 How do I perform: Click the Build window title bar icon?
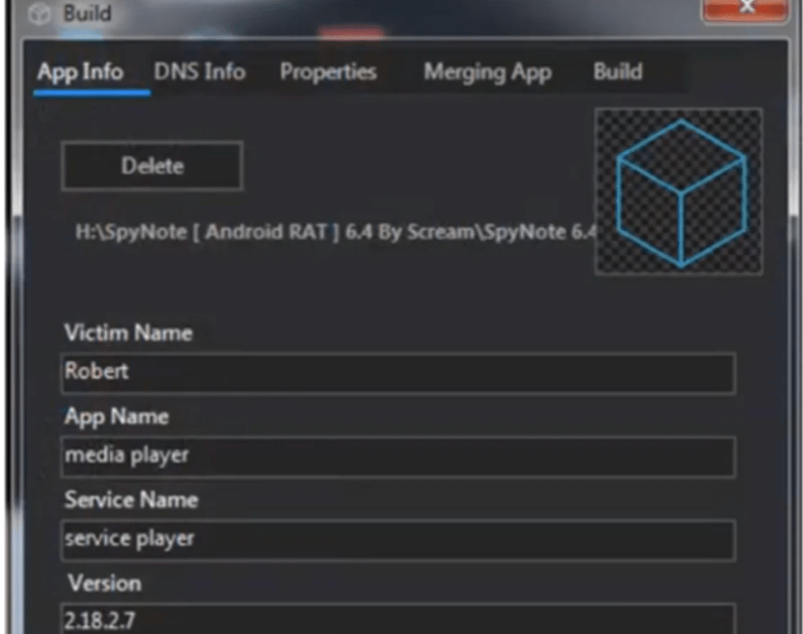click(39, 13)
